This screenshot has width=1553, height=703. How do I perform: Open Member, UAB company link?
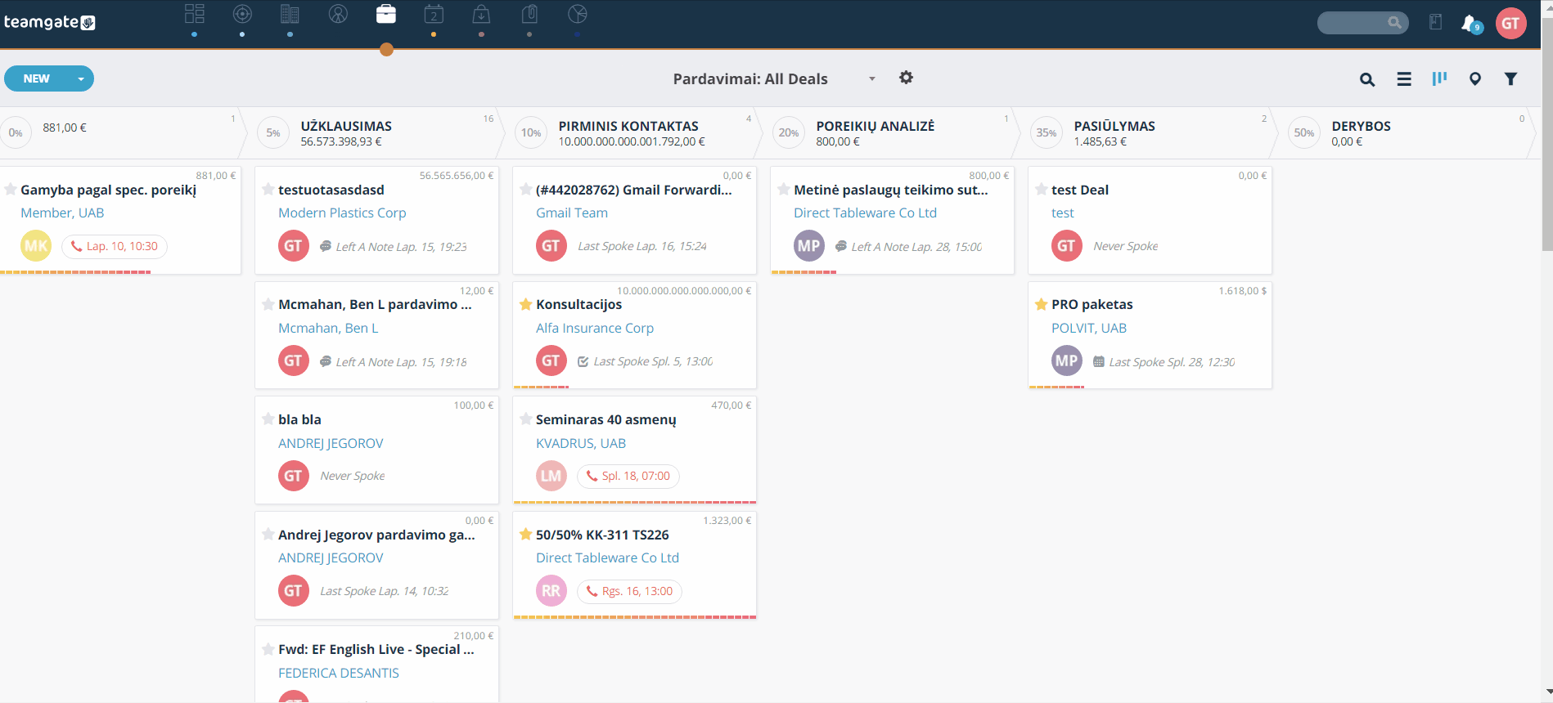click(x=62, y=213)
